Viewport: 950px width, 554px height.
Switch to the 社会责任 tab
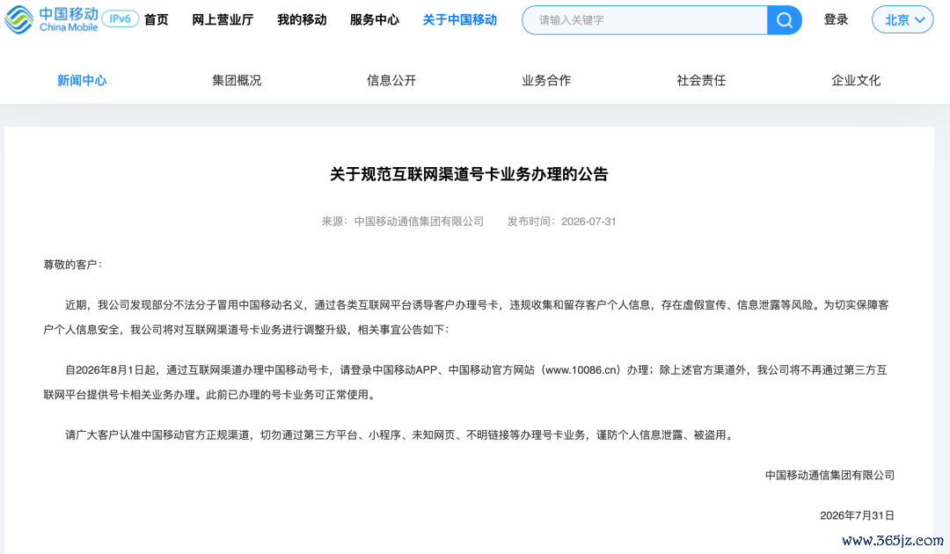point(701,81)
